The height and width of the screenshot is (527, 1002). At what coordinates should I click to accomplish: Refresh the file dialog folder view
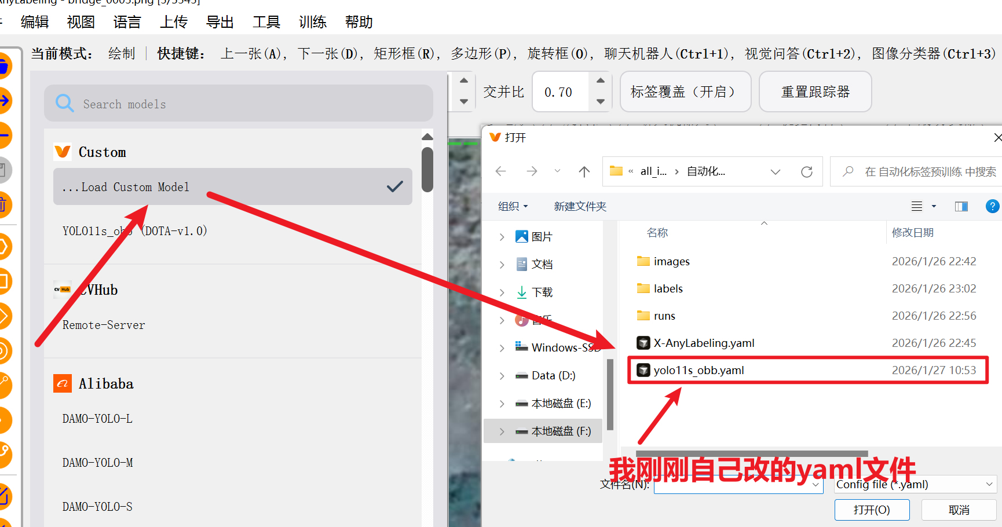tap(807, 171)
